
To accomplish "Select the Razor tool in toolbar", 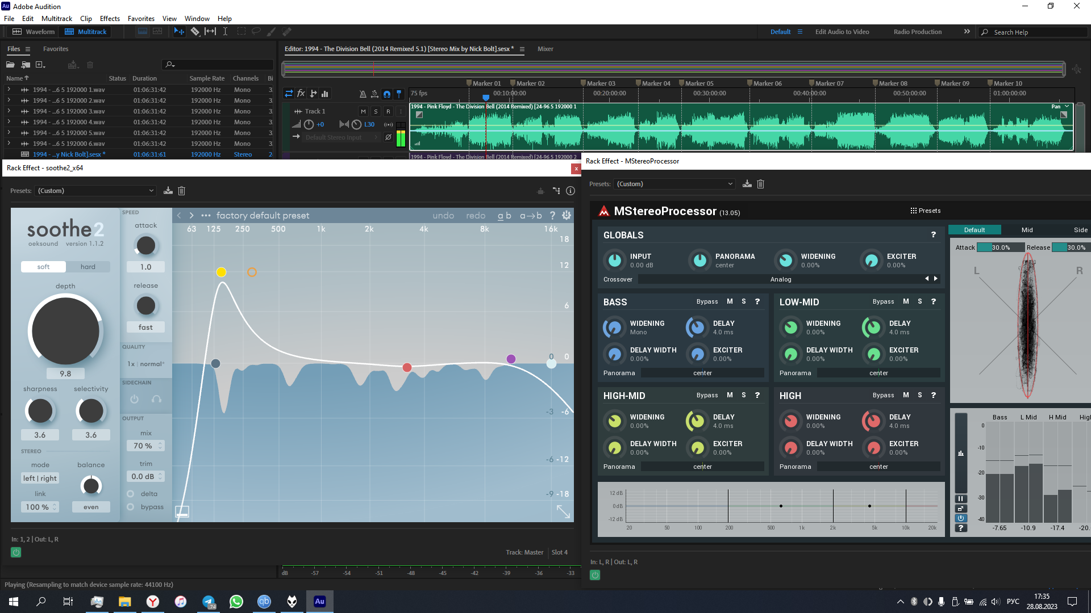I will click(195, 32).
